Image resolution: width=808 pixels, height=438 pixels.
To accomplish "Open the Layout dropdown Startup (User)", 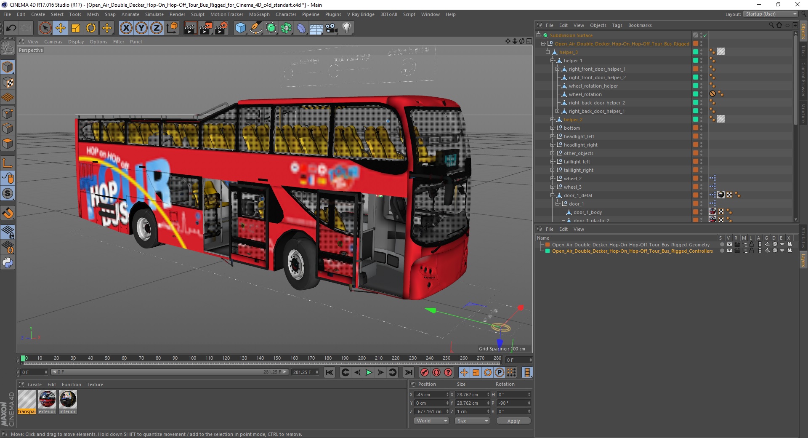I will (771, 14).
